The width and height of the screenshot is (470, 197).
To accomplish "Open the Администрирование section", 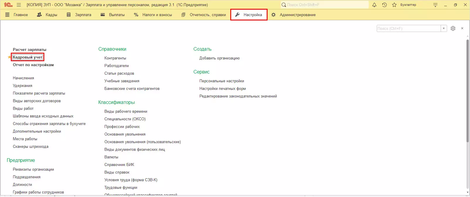I will click(x=293, y=15).
